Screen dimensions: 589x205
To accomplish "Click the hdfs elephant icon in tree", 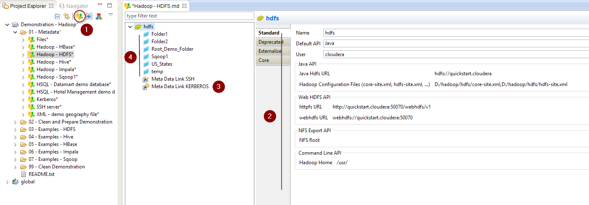I will [x=138, y=27].
